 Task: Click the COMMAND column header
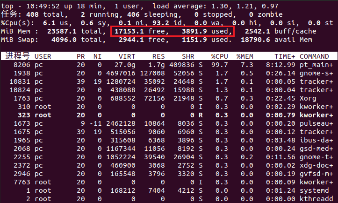tap(314, 56)
